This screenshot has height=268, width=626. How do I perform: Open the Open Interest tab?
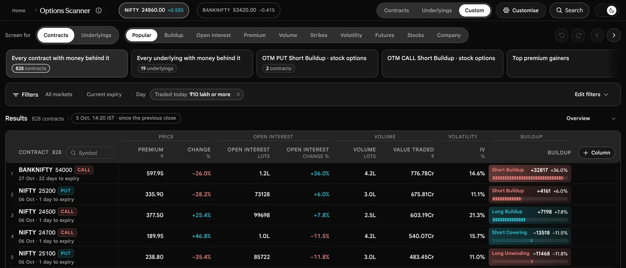pos(213,35)
